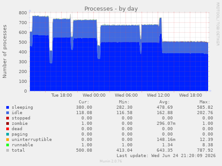This screenshot has width=222, height=166.
Task: Click runnable maximum value 8.38
Action: click(x=208, y=145)
